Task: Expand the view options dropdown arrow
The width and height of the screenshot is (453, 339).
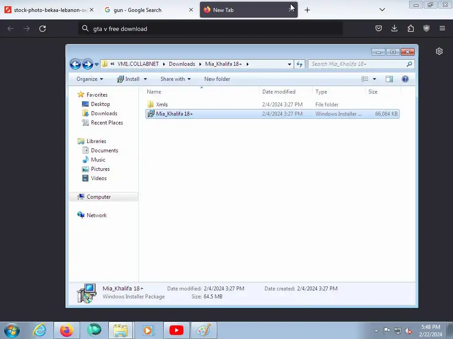Action: point(374,79)
